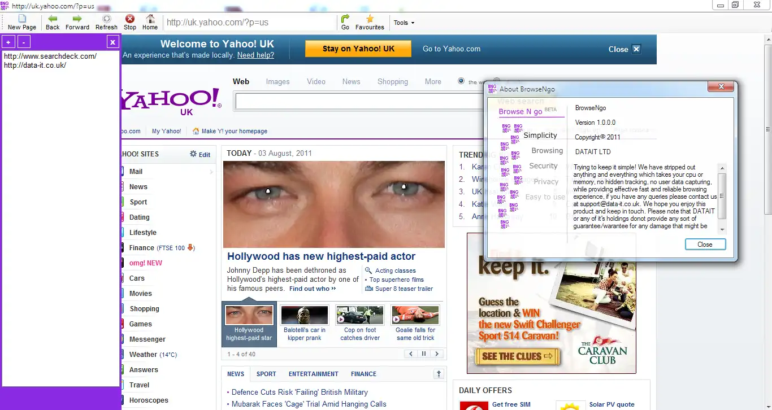Close the Welcome to Yahoo banner
The image size is (772, 410).
point(624,49)
